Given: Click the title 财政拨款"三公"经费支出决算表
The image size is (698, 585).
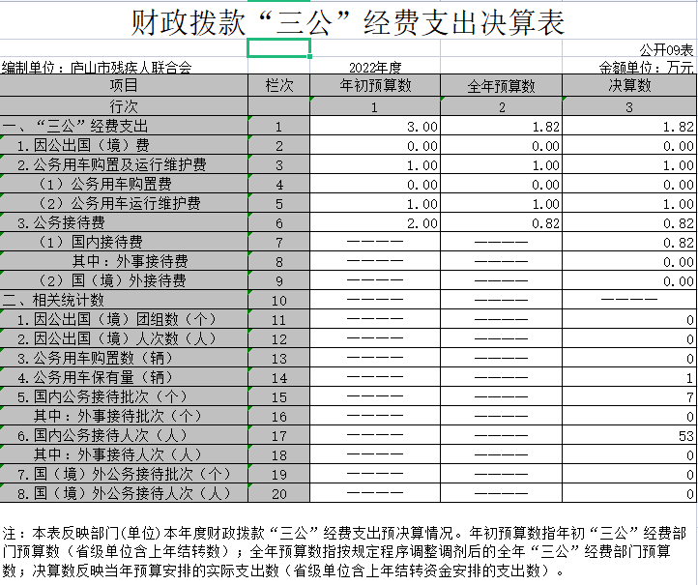Looking at the screenshot, I should tap(348, 21).
